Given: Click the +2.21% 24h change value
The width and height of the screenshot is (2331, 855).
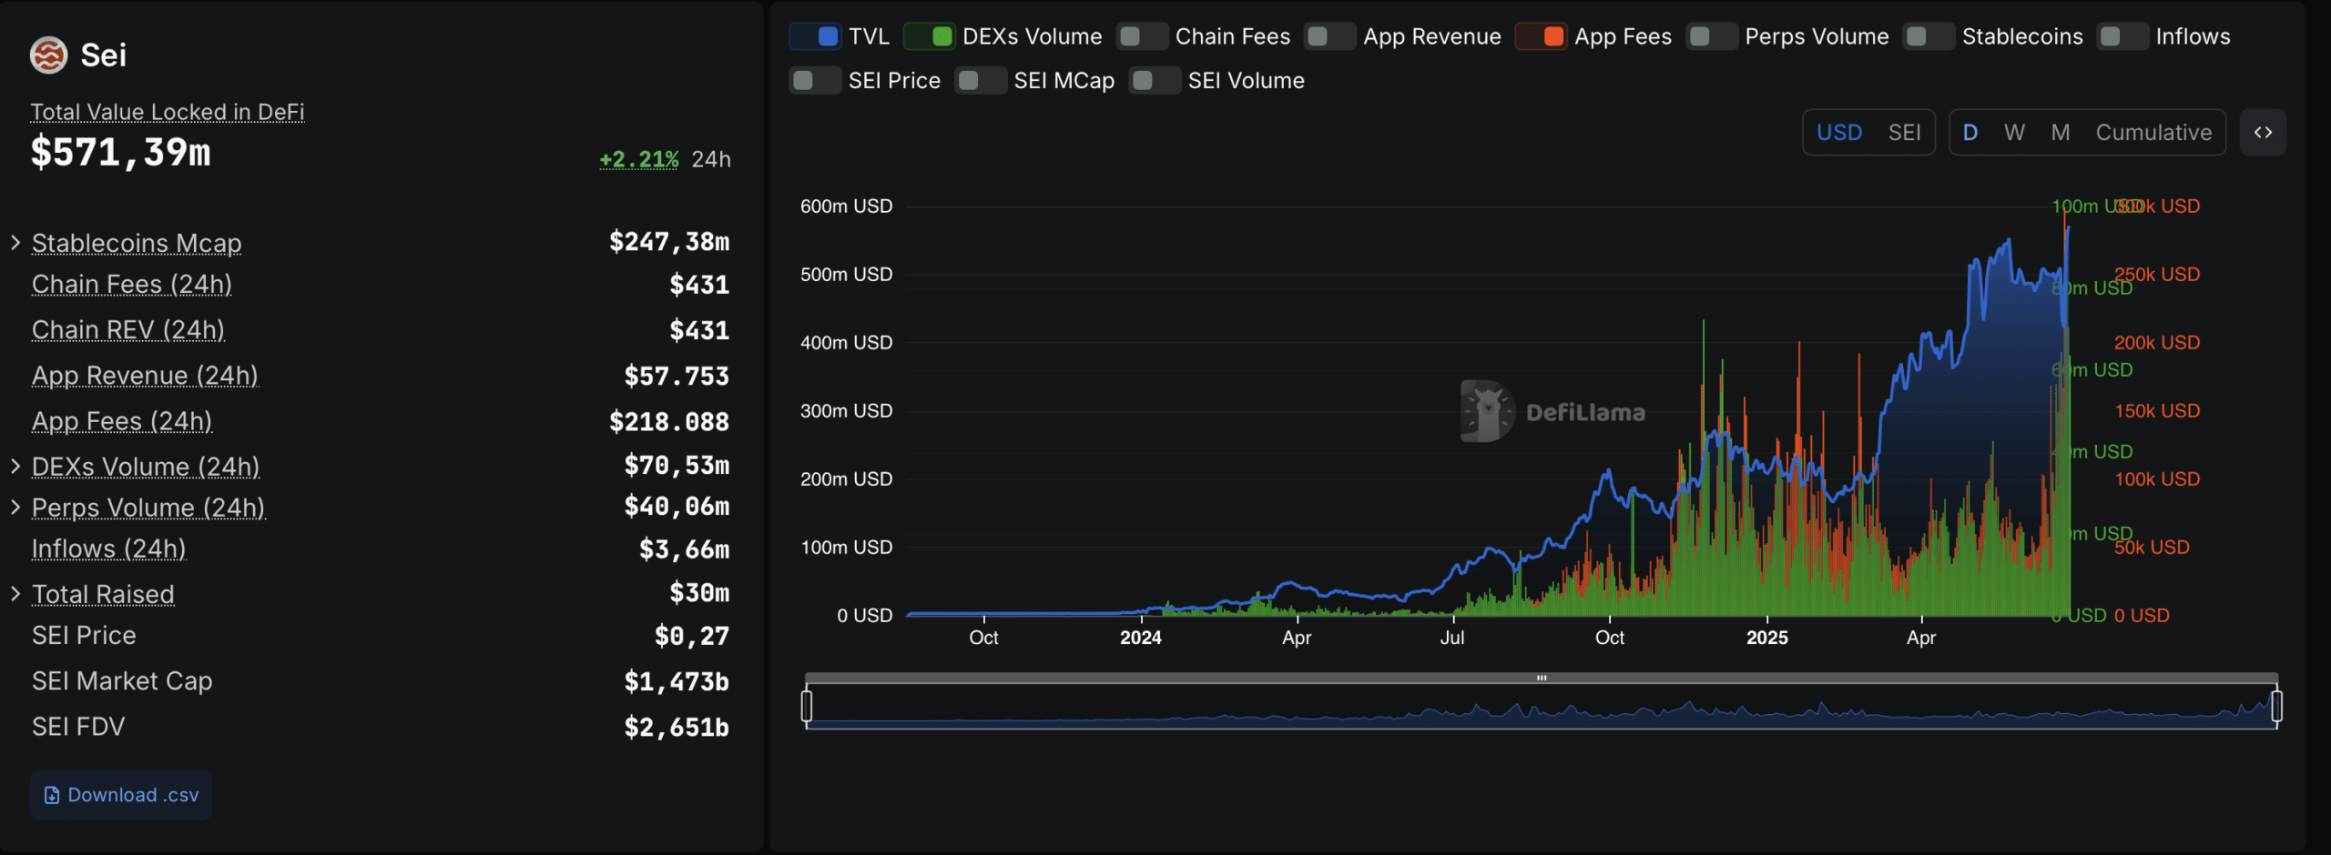Looking at the screenshot, I should point(639,159).
